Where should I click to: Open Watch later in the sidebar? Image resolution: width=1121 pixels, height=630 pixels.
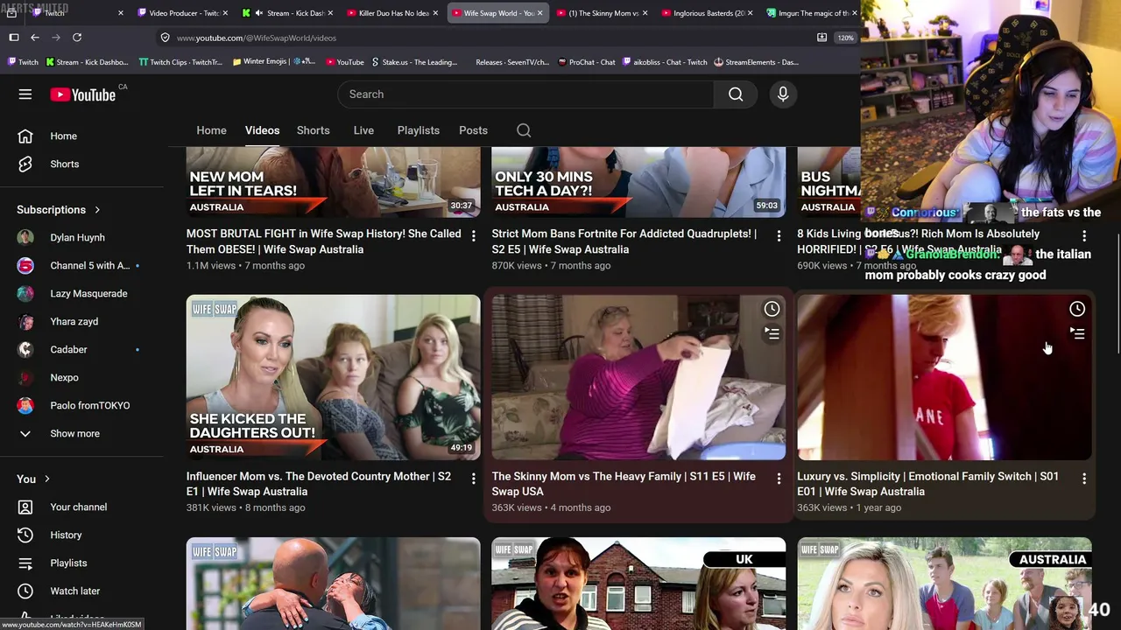[x=81, y=591]
